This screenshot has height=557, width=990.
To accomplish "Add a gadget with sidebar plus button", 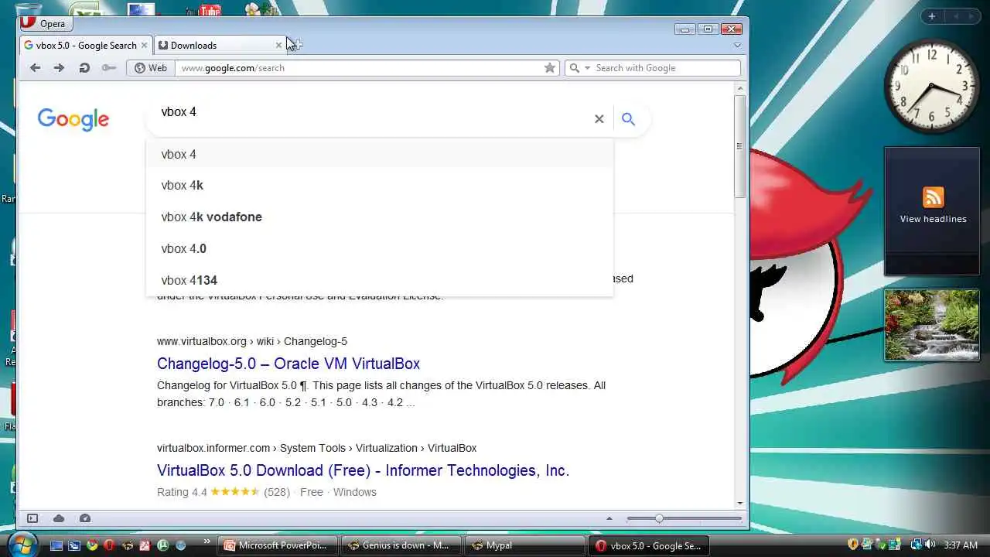I will pos(932,16).
